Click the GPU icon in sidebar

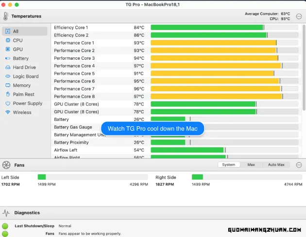(8, 49)
